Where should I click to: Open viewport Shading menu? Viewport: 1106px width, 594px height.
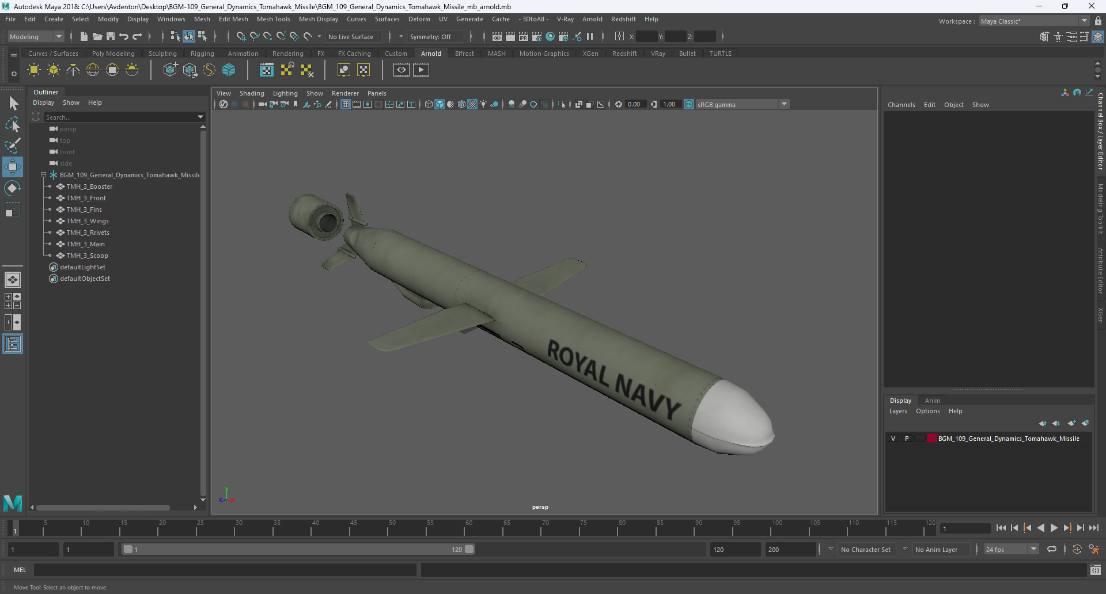252,93
